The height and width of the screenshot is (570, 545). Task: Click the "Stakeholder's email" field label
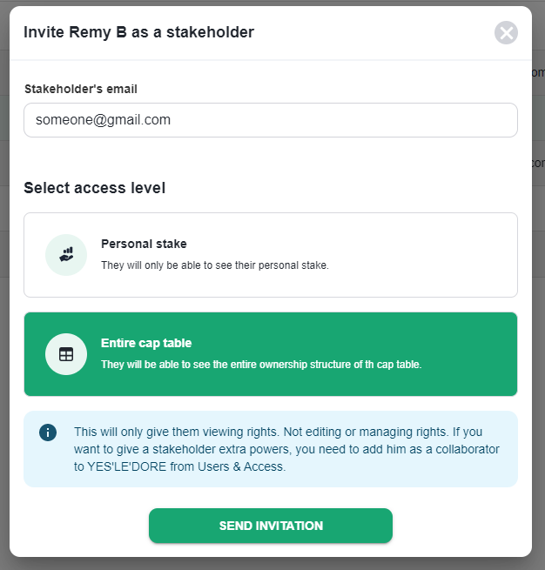click(80, 89)
